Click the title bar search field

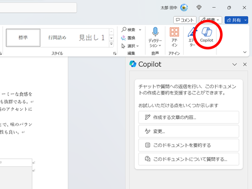tap(38, 7)
